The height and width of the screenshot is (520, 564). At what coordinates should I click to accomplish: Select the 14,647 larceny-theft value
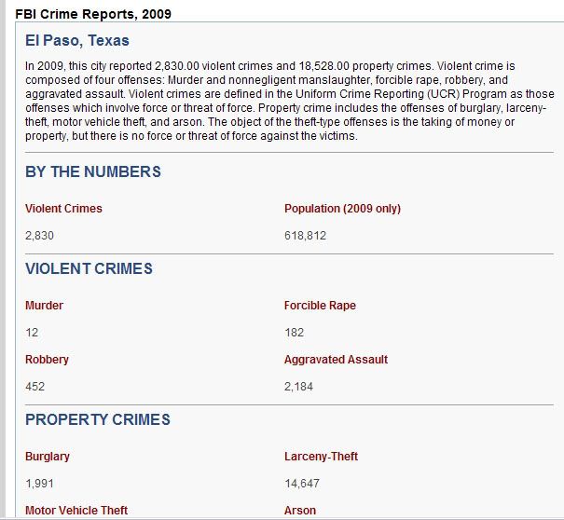click(302, 484)
